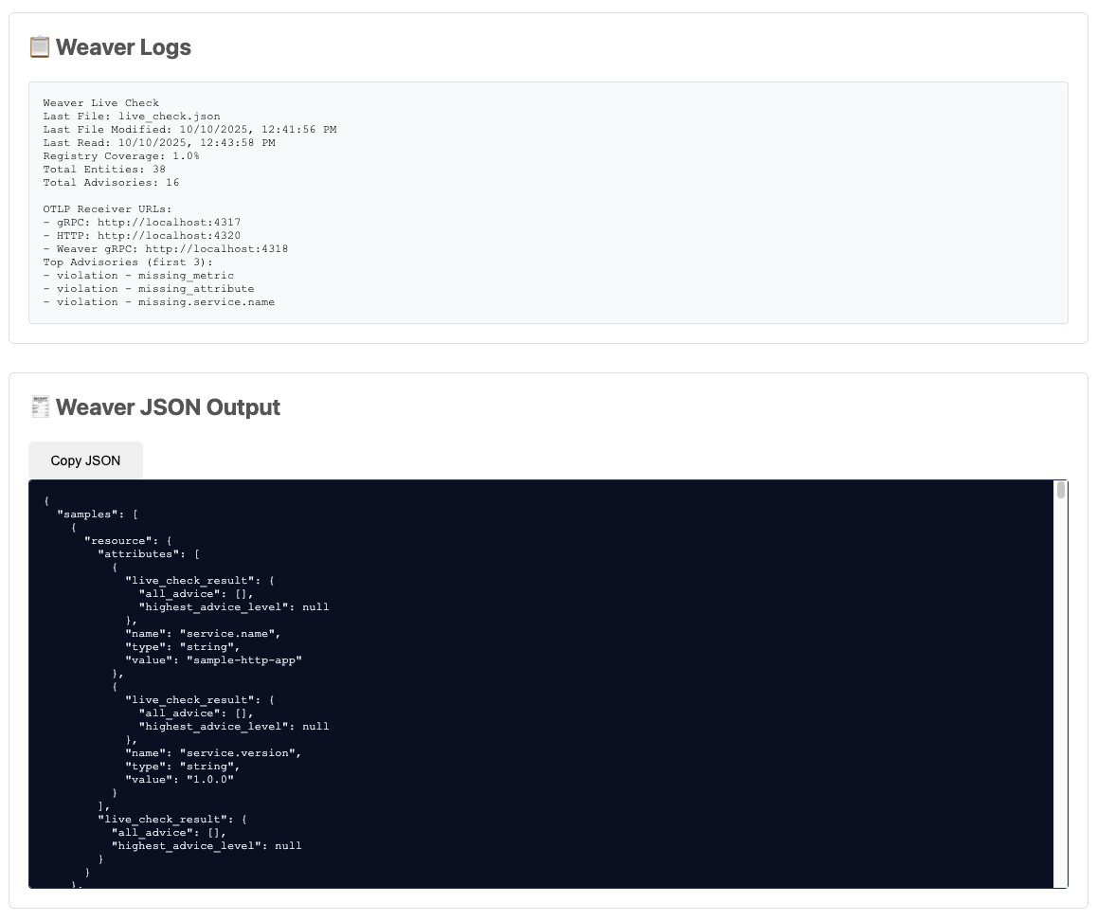
Task: Click the Weaver gRPC URL http://localhost:4318
Action: tap(217, 249)
